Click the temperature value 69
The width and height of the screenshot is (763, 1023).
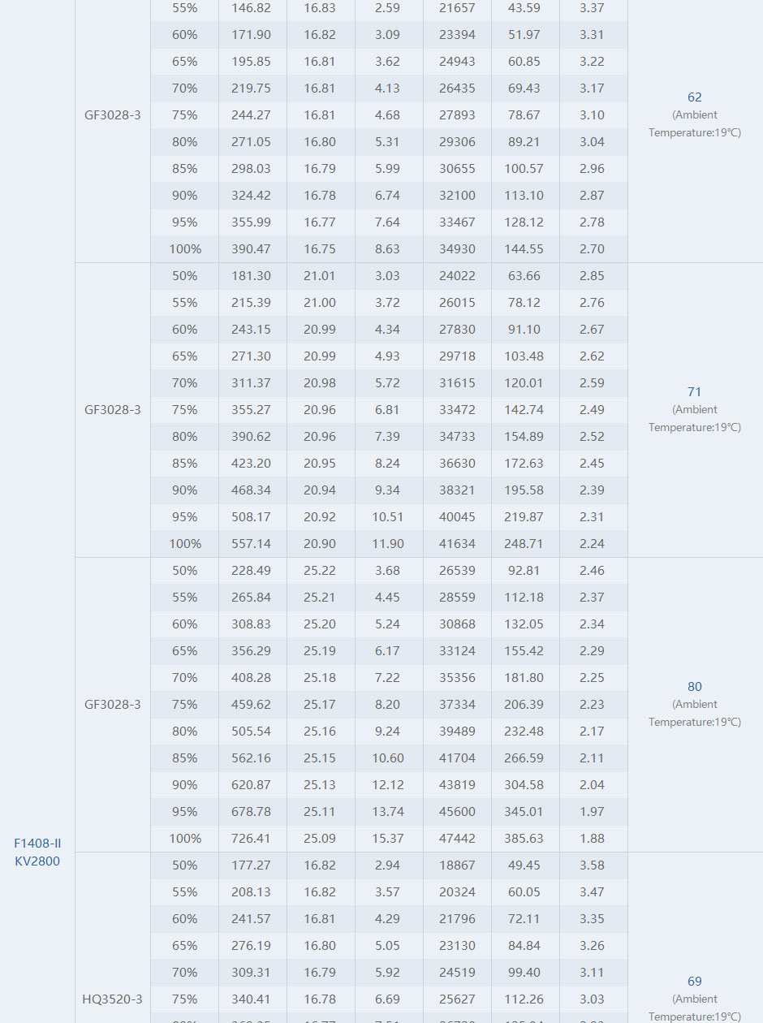(694, 982)
